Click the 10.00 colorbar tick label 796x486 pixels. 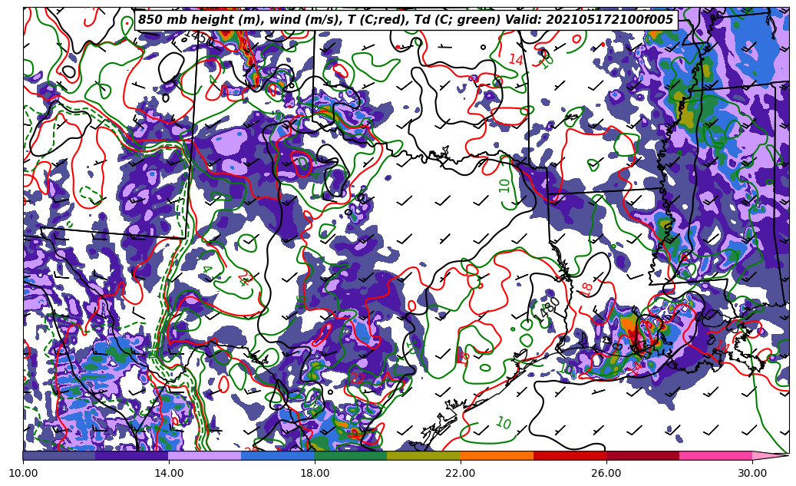pos(23,473)
